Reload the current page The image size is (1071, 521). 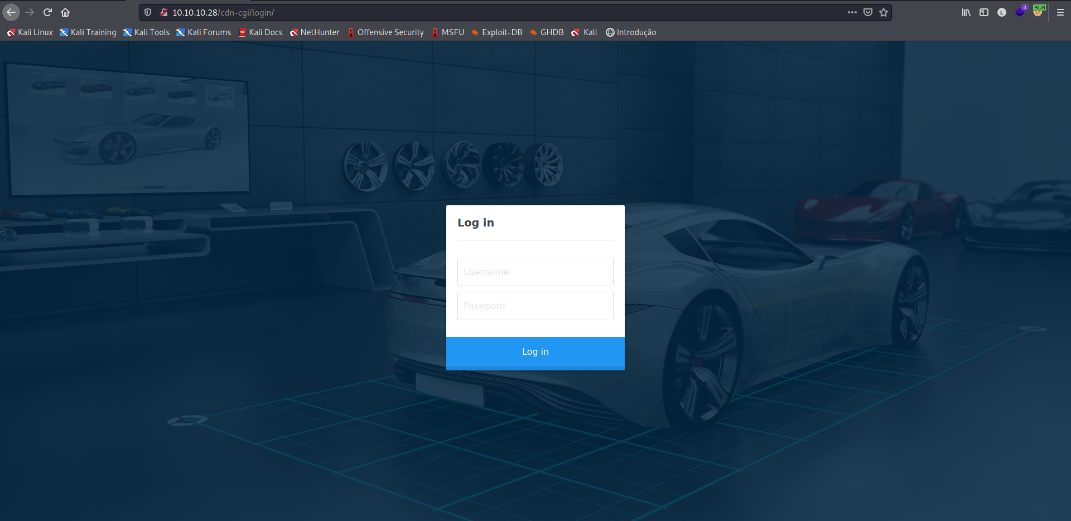pyautogui.click(x=47, y=12)
